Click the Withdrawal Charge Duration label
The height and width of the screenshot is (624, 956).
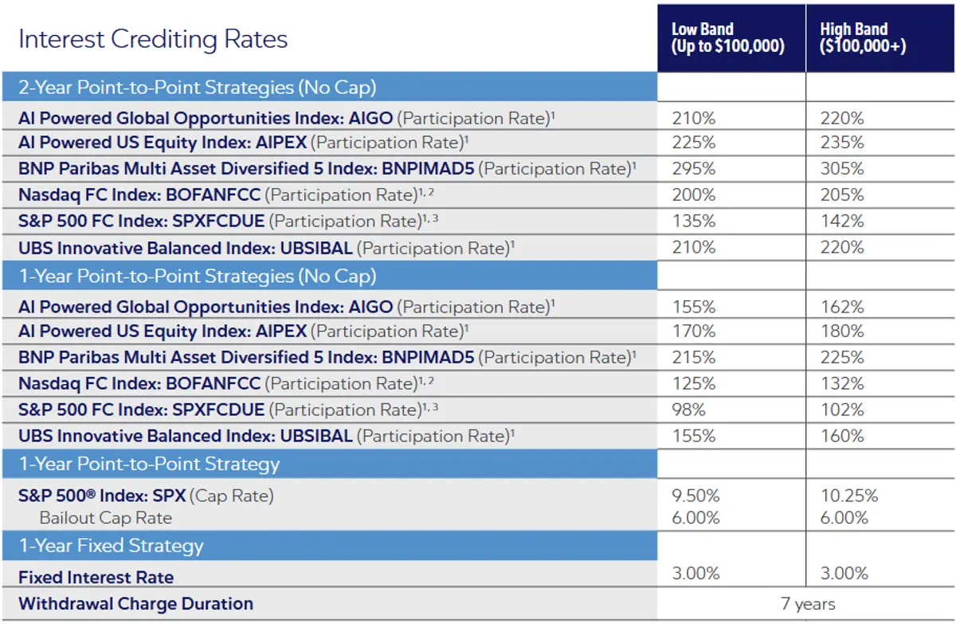[135, 603]
